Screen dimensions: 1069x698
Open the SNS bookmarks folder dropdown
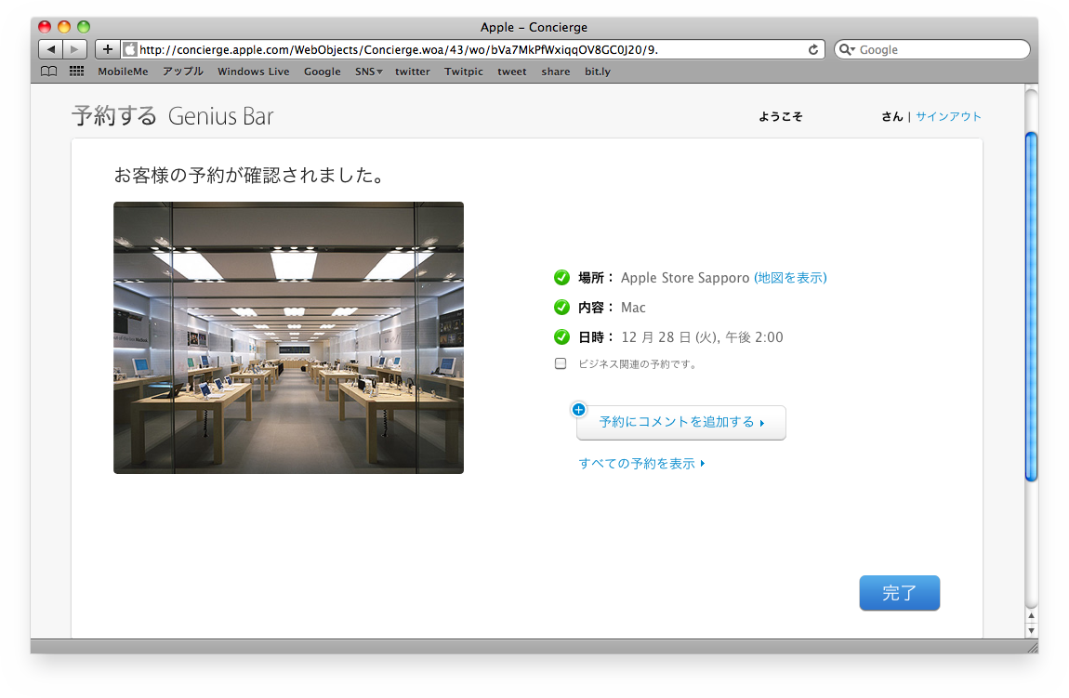368,72
